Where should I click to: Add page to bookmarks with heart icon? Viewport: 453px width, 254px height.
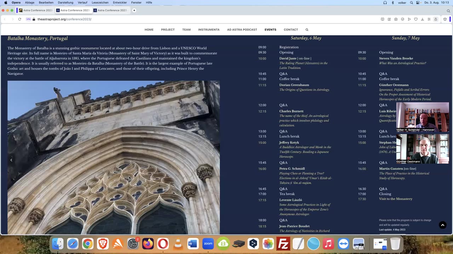pyautogui.click(x=416, y=19)
